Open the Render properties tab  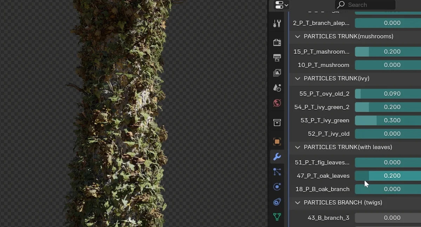[x=277, y=42]
